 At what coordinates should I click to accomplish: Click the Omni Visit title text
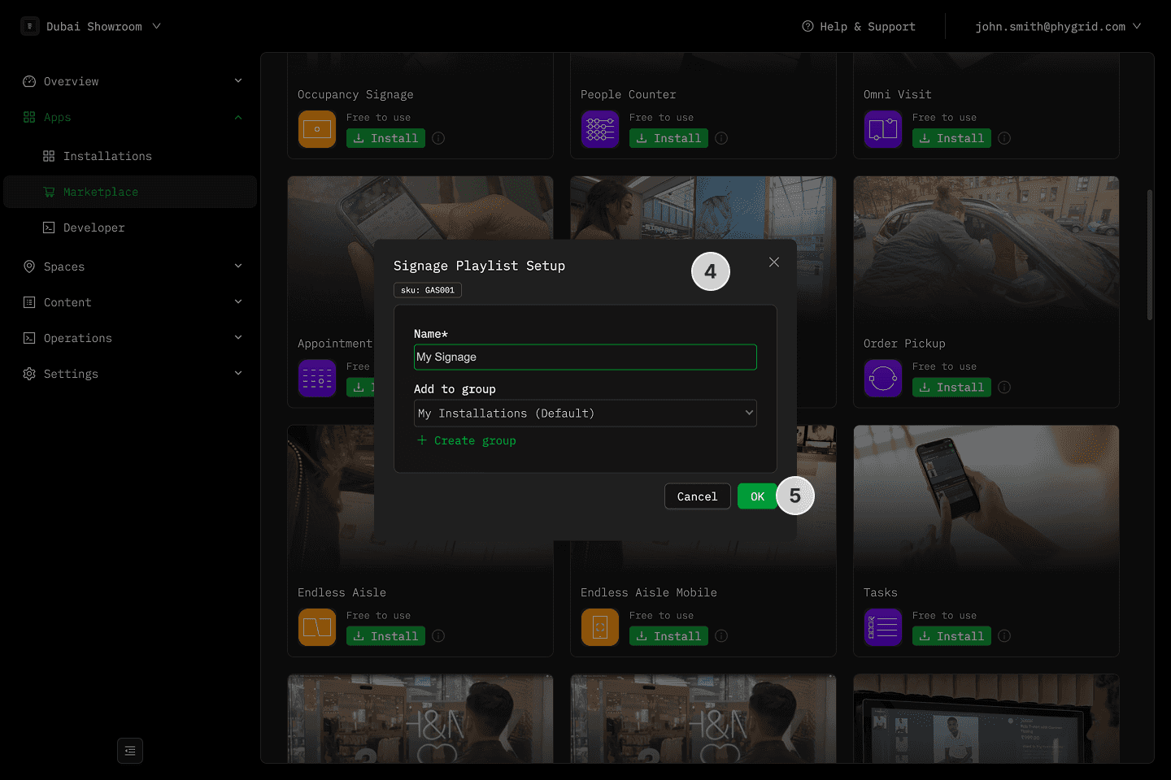[898, 95]
